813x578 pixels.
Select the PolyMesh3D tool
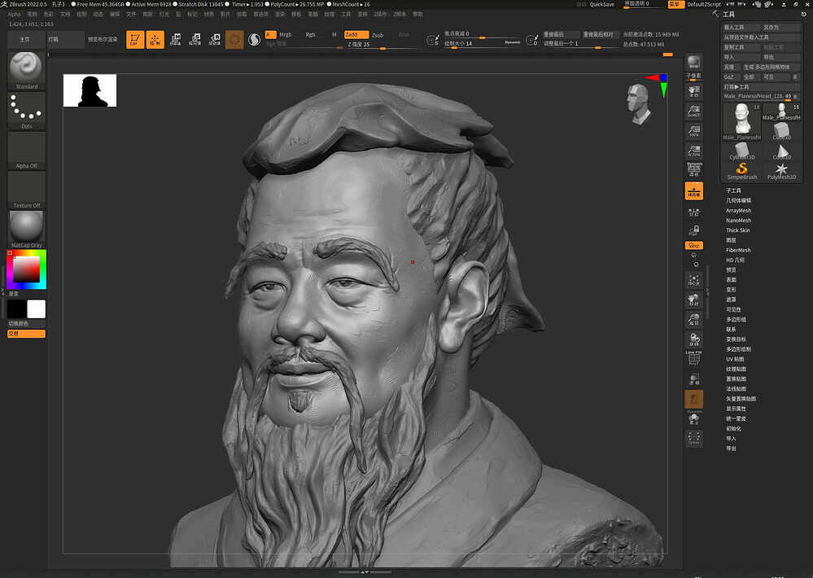click(781, 171)
